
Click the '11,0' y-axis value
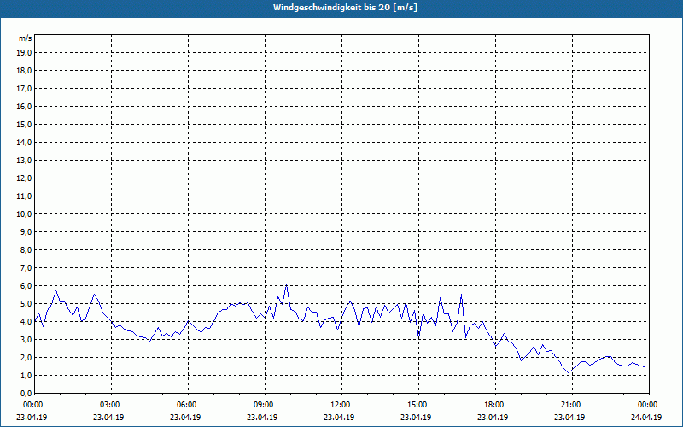(x=24, y=196)
